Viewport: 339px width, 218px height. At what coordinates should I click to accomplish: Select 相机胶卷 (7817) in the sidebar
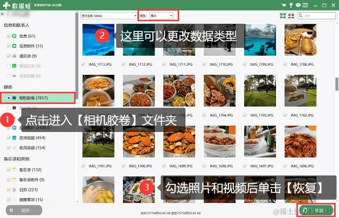point(38,98)
